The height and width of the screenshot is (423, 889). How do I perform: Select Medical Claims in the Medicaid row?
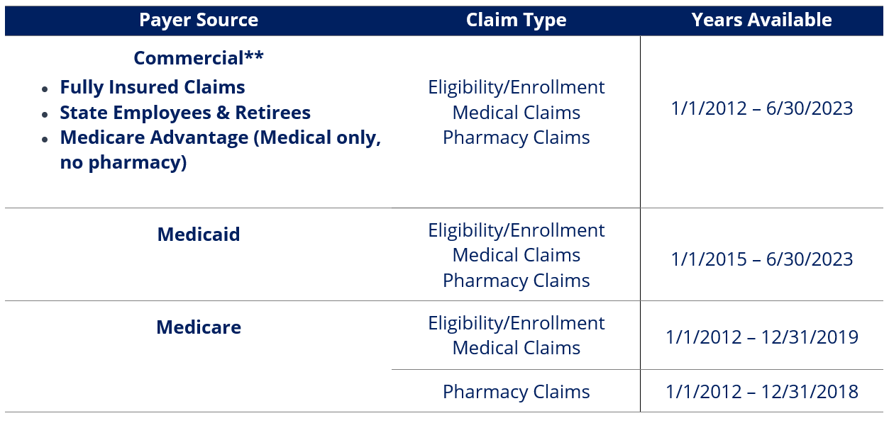pyautogui.click(x=516, y=255)
